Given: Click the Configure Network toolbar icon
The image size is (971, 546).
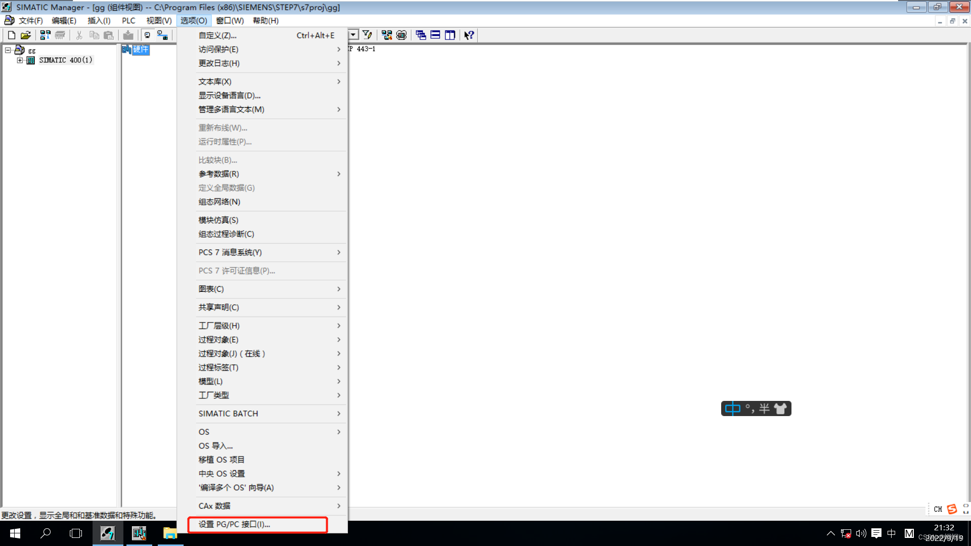Looking at the screenshot, I should tap(387, 35).
